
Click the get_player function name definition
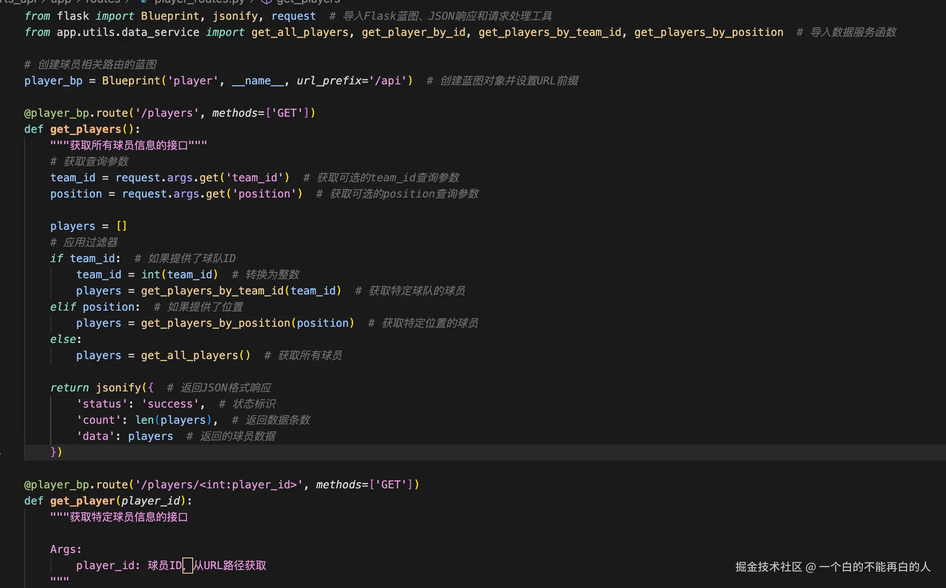82,501
